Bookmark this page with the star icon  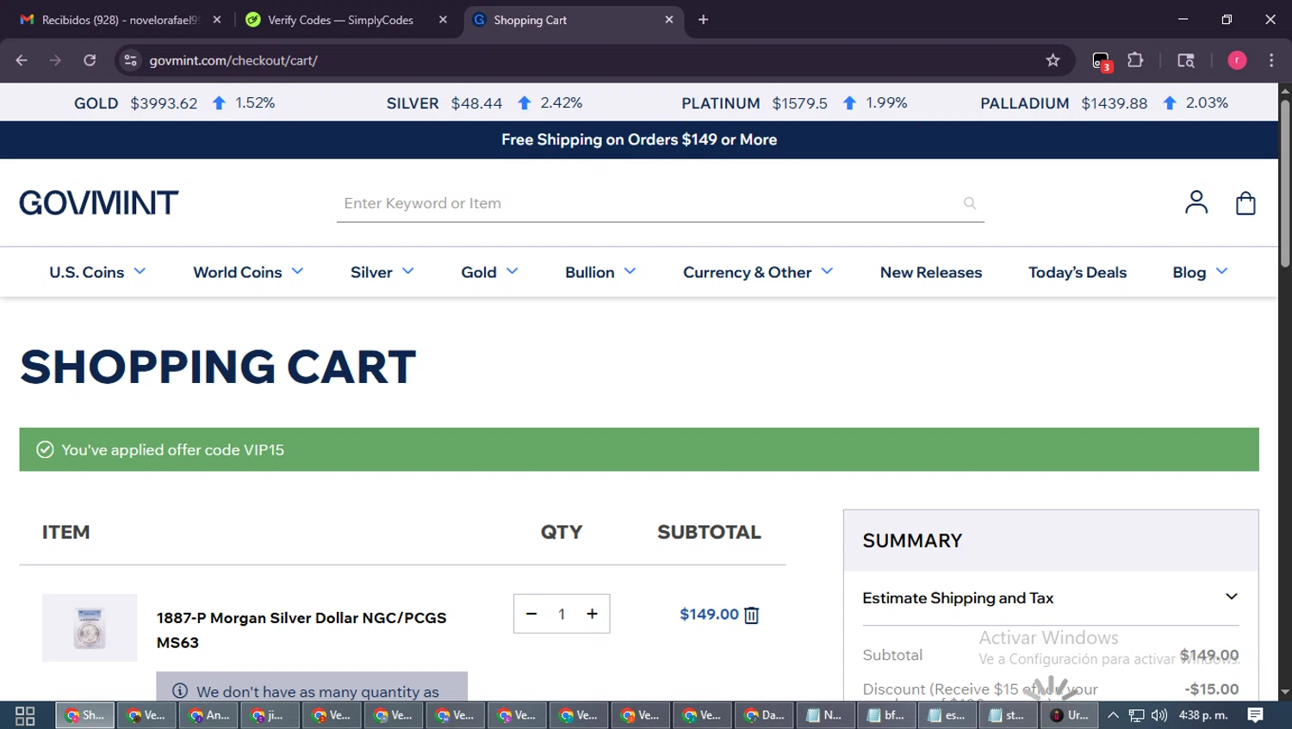click(1053, 60)
